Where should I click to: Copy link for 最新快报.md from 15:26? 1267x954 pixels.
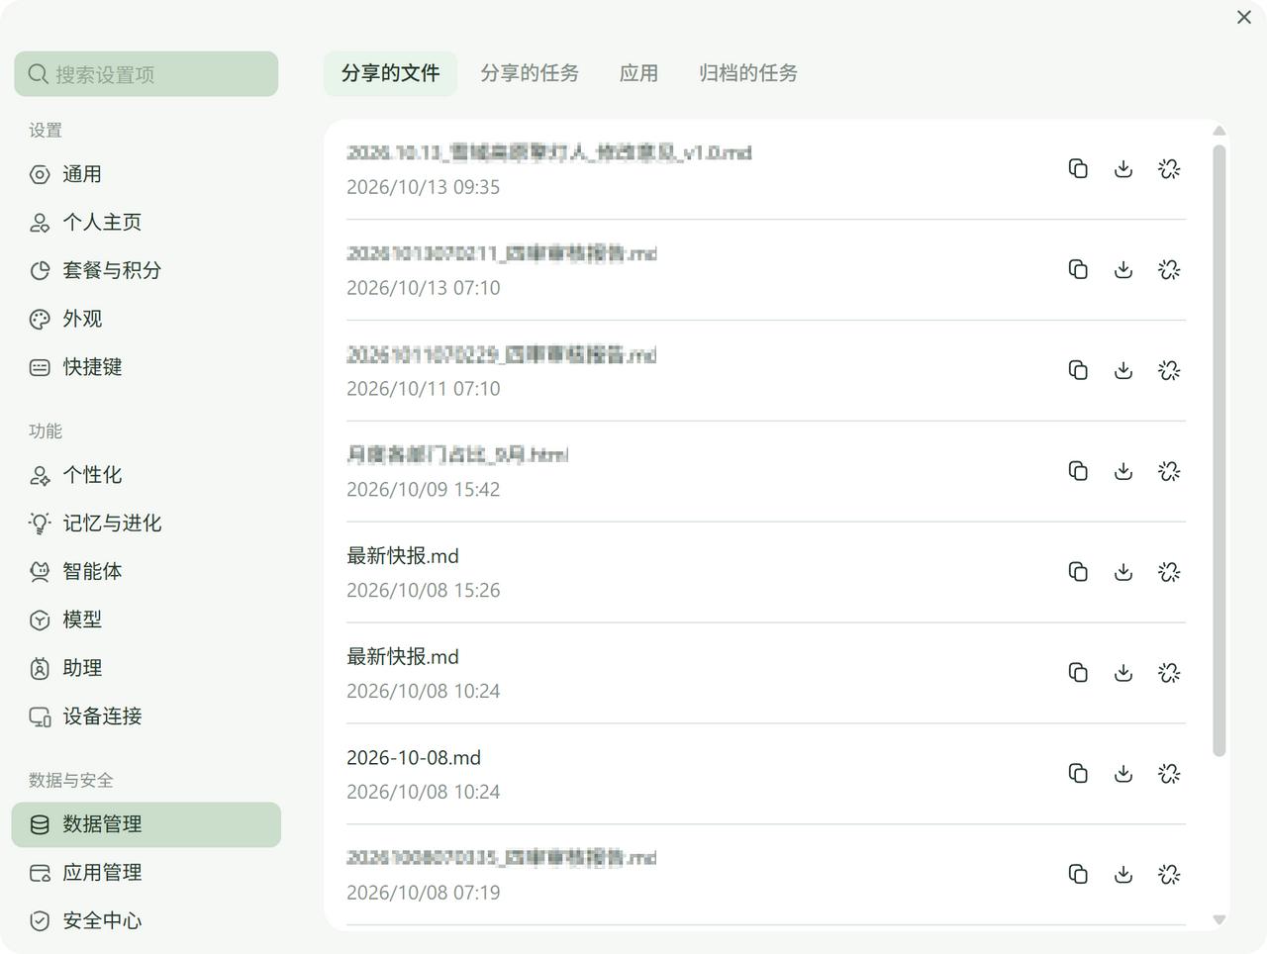click(x=1078, y=572)
